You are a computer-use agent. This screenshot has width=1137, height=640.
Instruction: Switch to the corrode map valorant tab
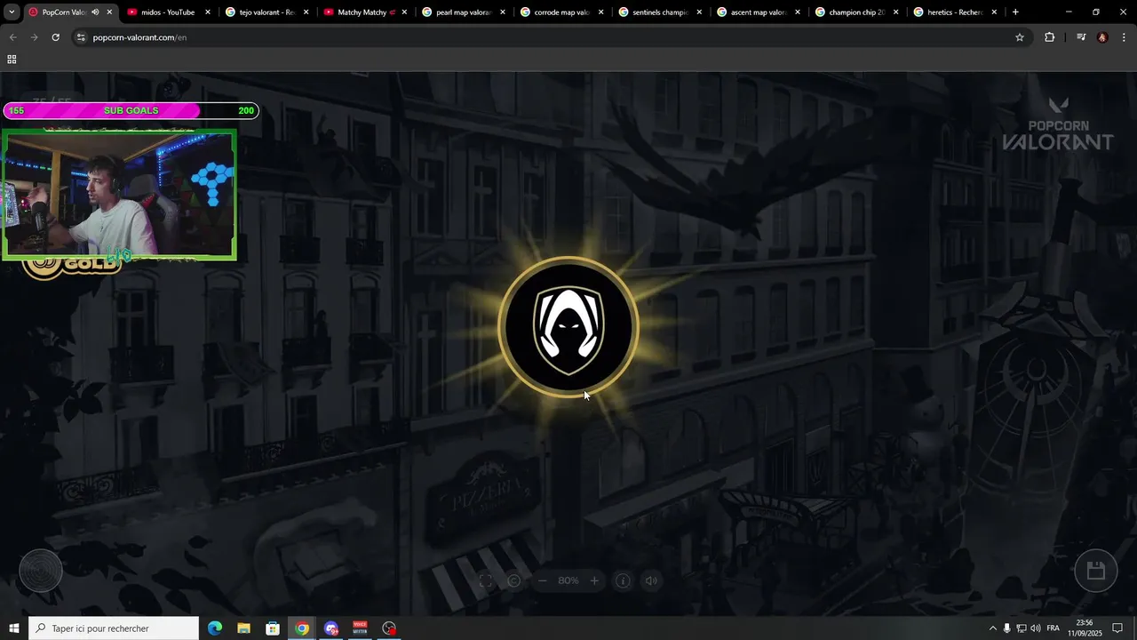[561, 12]
